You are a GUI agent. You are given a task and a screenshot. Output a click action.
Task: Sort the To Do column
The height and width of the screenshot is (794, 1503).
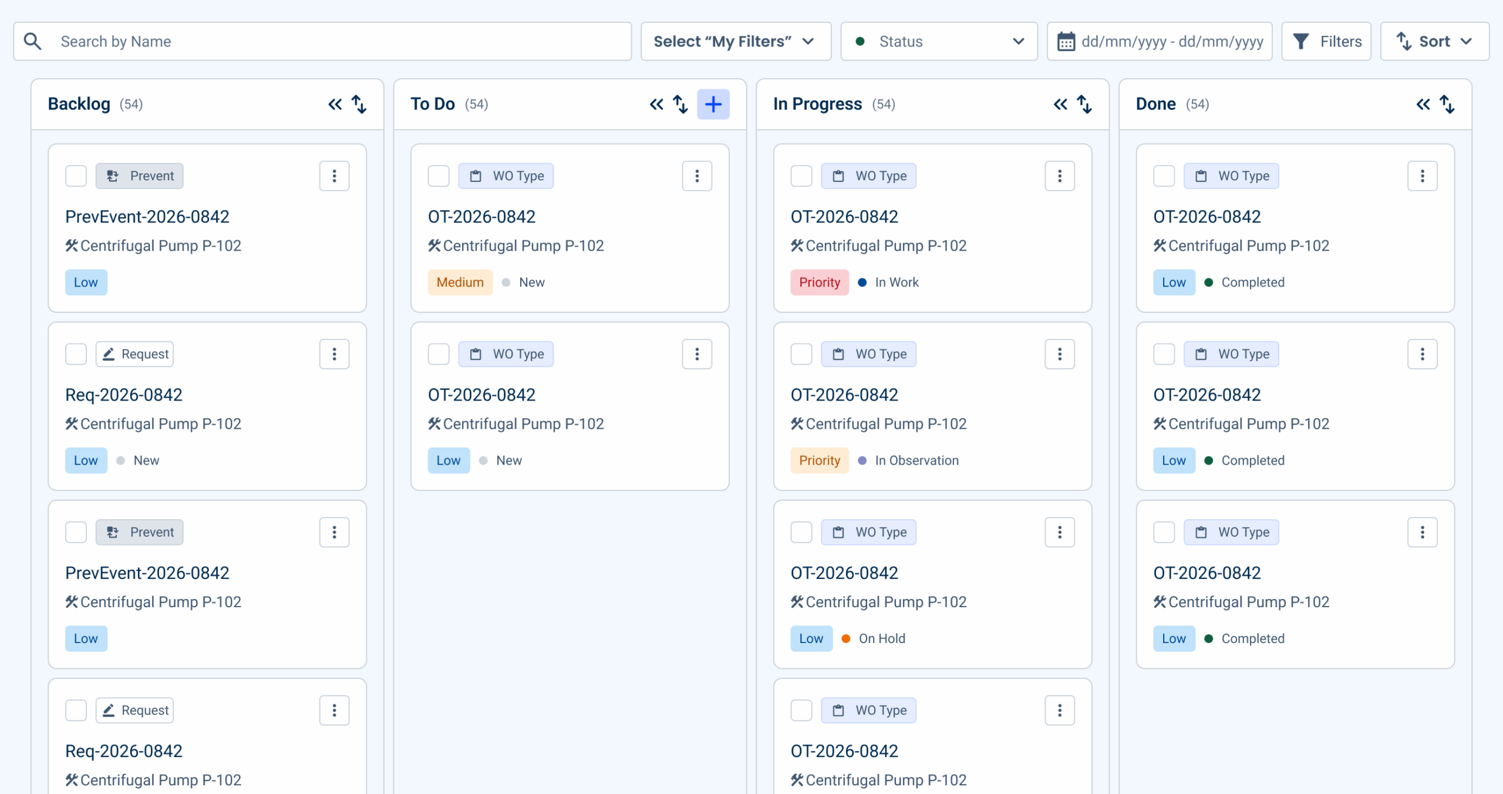(x=680, y=105)
